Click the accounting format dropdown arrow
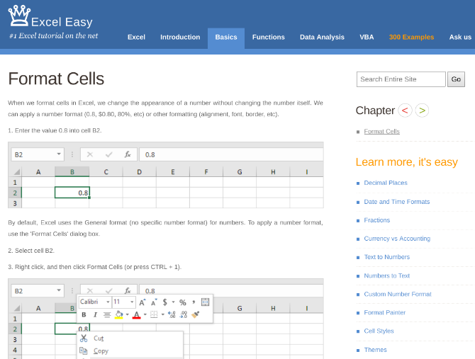The height and width of the screenshot is (359, 475). pyautogui.click(x=173, y=302)
